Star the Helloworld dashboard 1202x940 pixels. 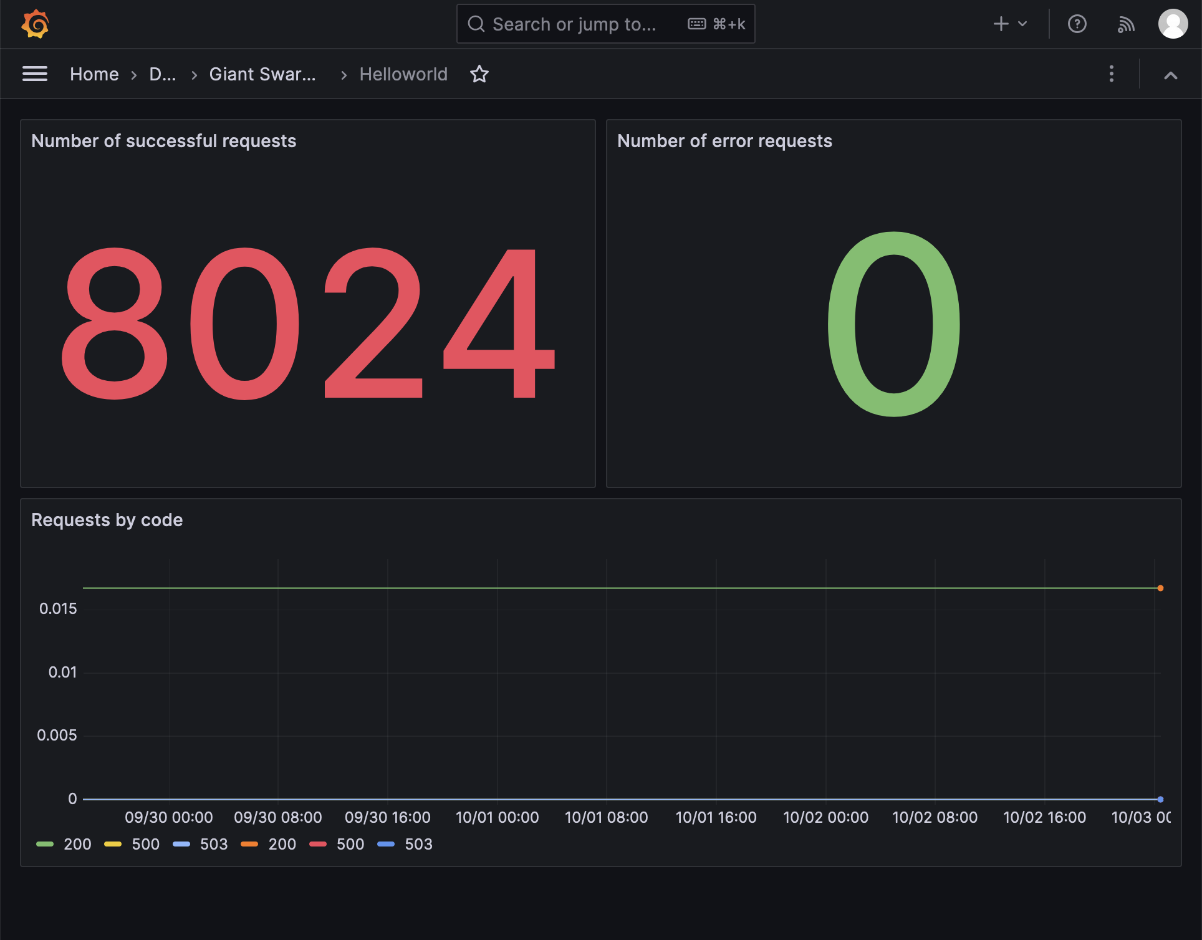(x=479, y=74)
